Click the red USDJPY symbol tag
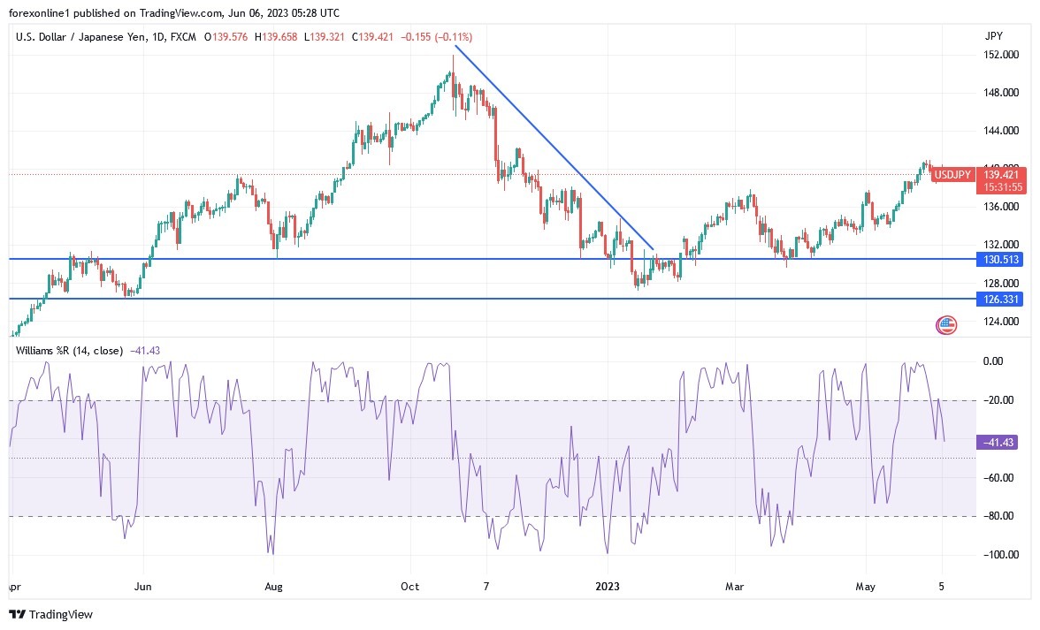Screen dimensions: 1040x630 954,175
